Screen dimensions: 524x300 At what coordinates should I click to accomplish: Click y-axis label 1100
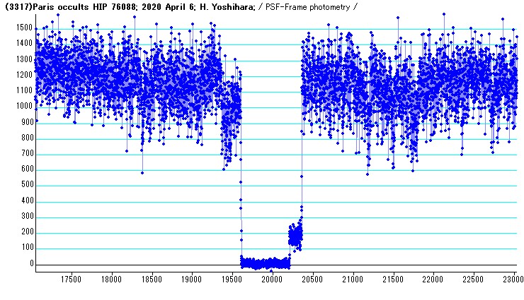[24, 90]
